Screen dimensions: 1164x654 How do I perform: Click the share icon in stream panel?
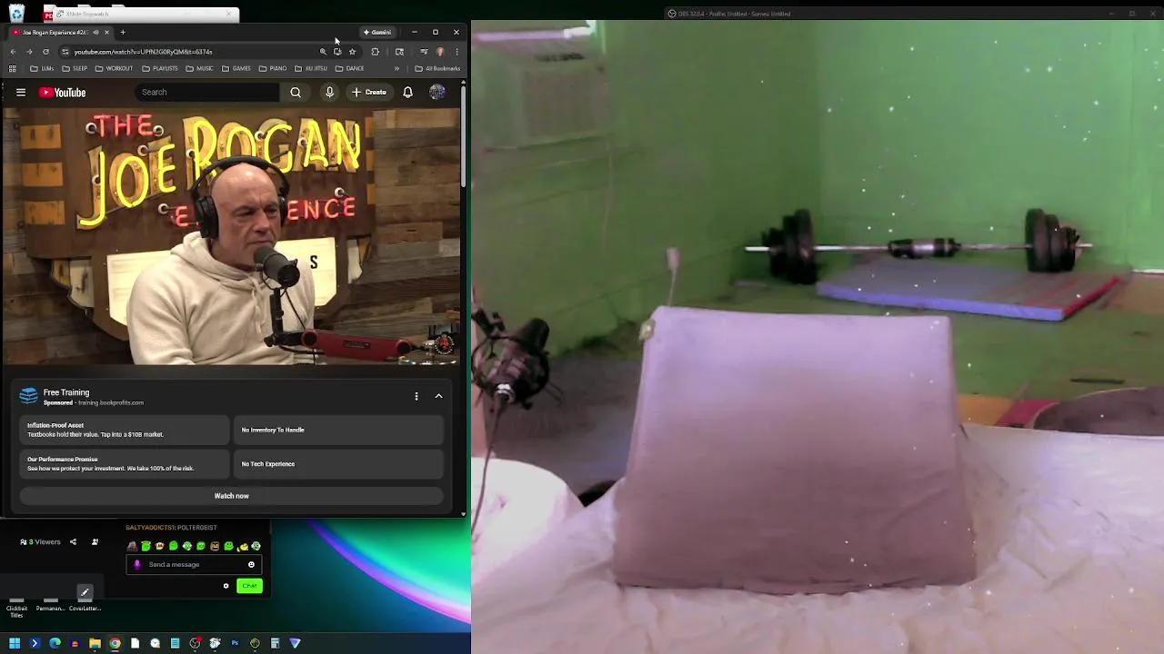73,542
